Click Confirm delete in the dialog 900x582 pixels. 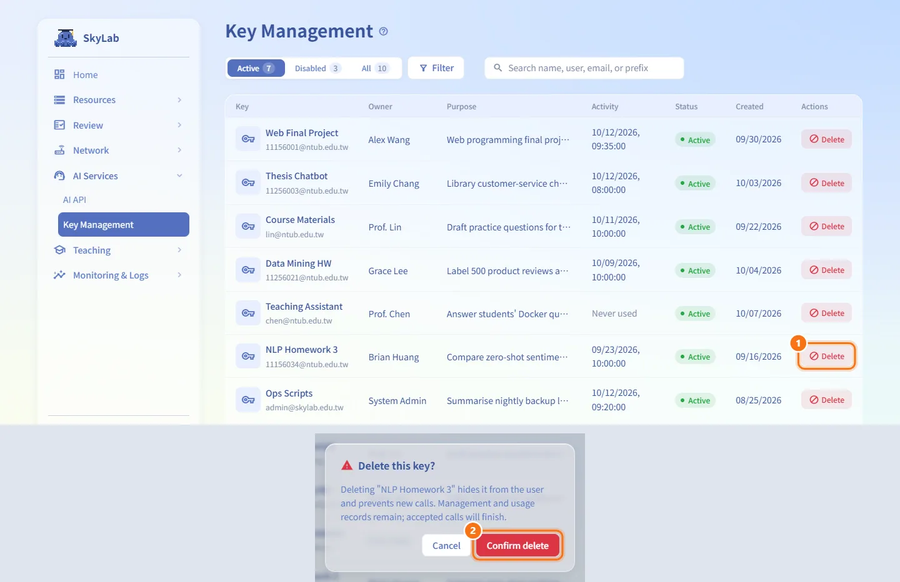517,545
